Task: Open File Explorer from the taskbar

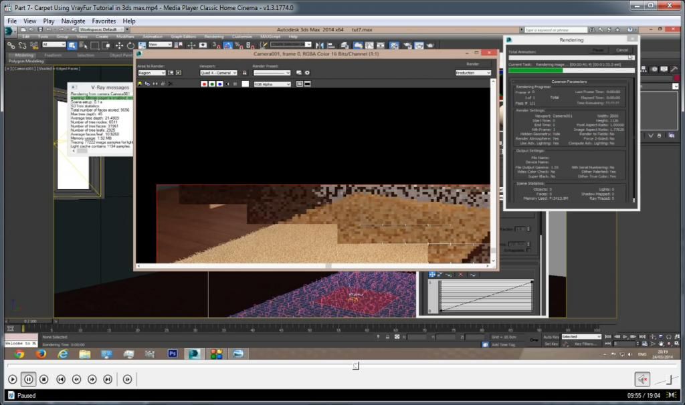Action: [x=85, y=354]
